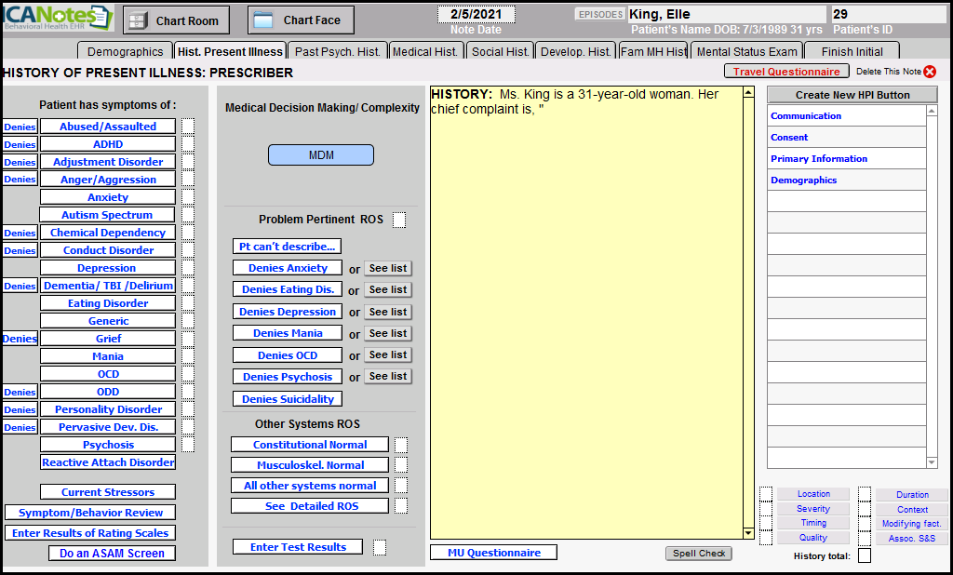The width and height of the screenshot is (953, 575).
Task: Click the Chart Room drawer icon
Action: [137, 20]
